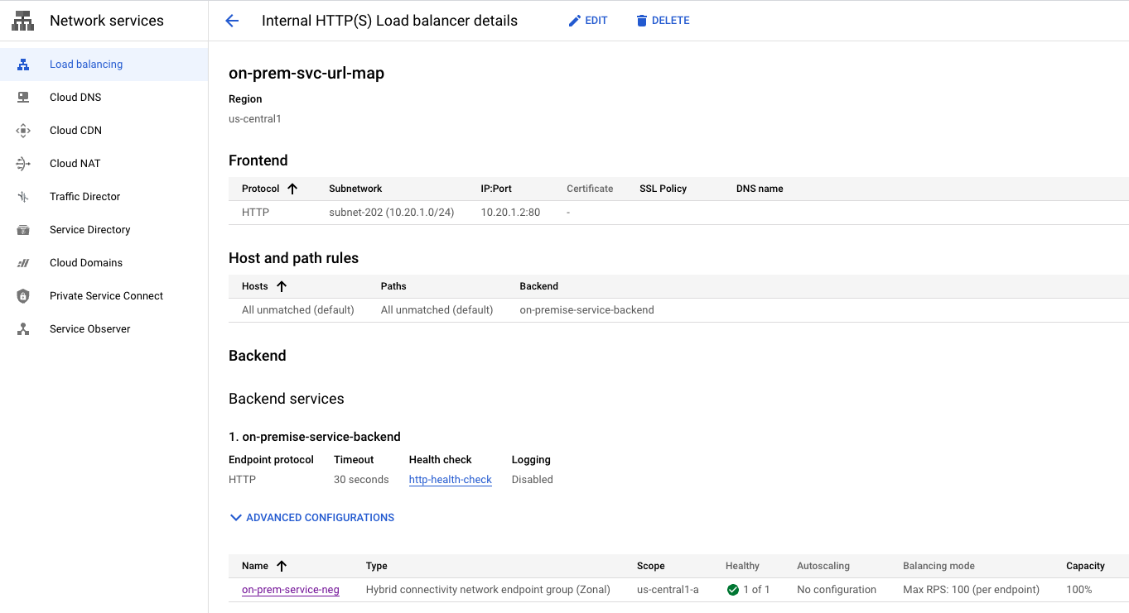Select the Traffic Director sidebar icon
The image size is (1129, 613).
[x=22, y=196]
